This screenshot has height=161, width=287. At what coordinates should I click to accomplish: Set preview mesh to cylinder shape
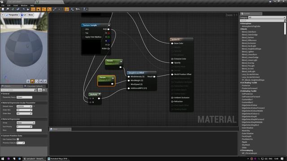[x=28, y=81]
